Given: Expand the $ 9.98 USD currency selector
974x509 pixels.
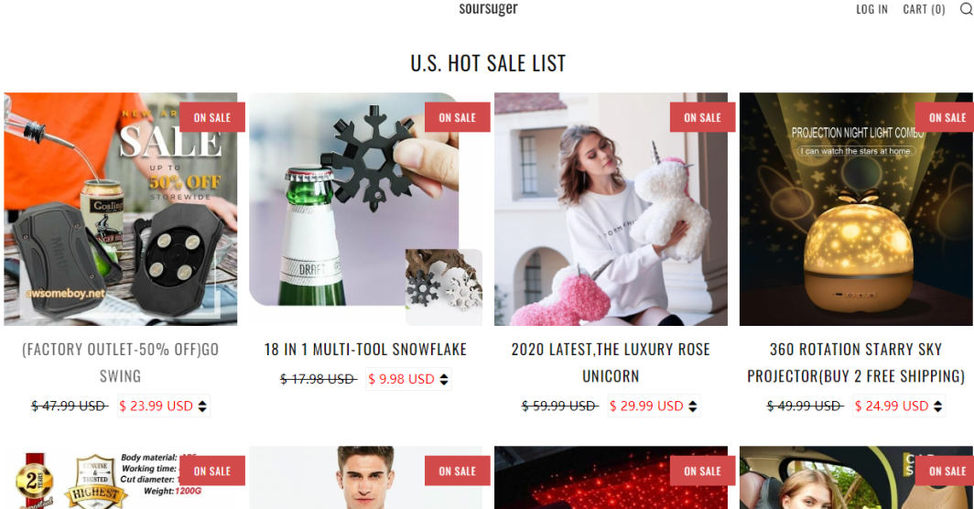Looking at the screenshot, I should [408, 378].
